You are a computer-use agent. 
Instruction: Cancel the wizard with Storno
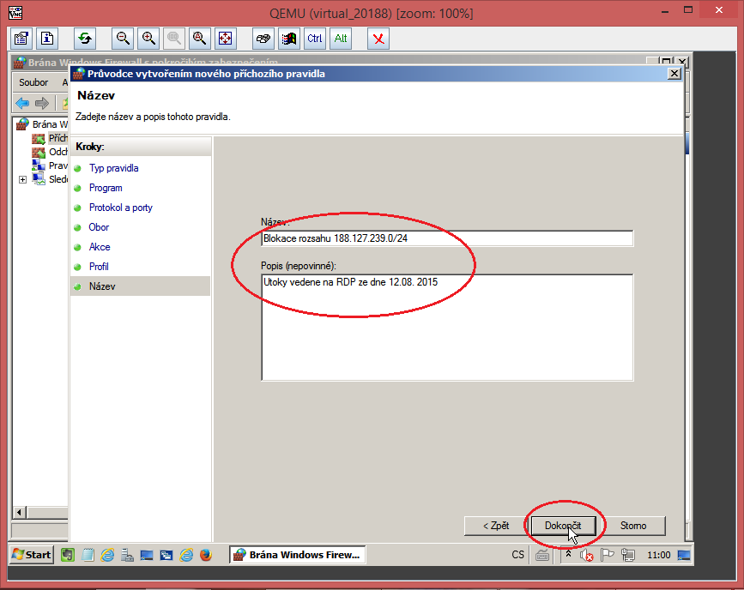pyautogui.click(x=633, y=526)
